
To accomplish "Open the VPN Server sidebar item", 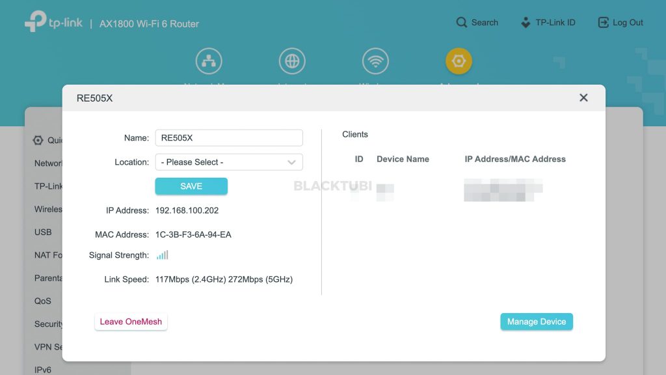I will coord(48,347).
